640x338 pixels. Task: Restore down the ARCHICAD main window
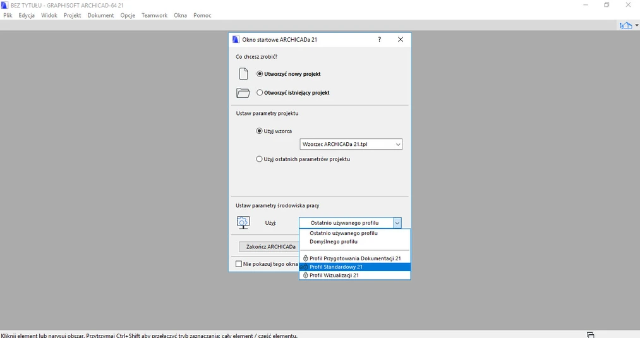[607, 5]
